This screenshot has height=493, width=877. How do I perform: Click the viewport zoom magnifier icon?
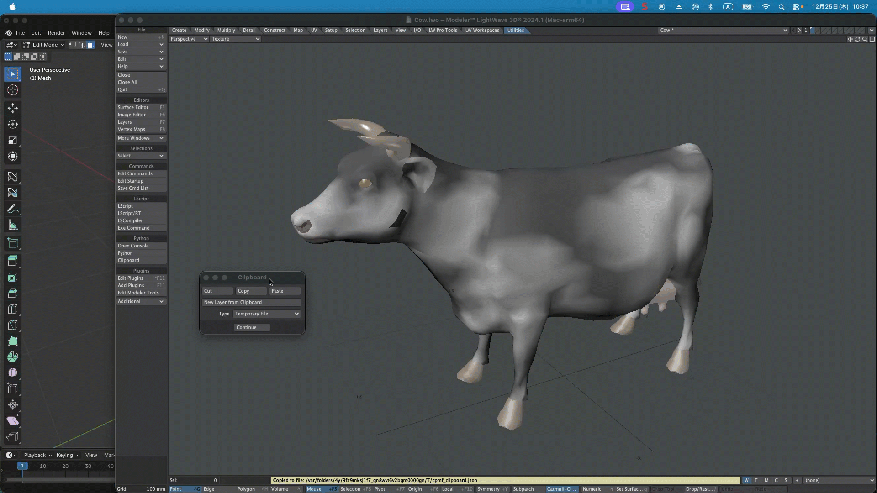pyautogui.click(x=865, y=39)
